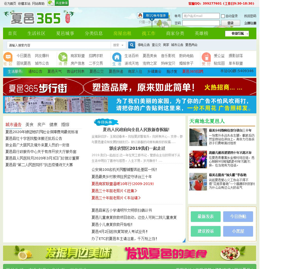Click the orange community chat bubble icon

[8, 57]
